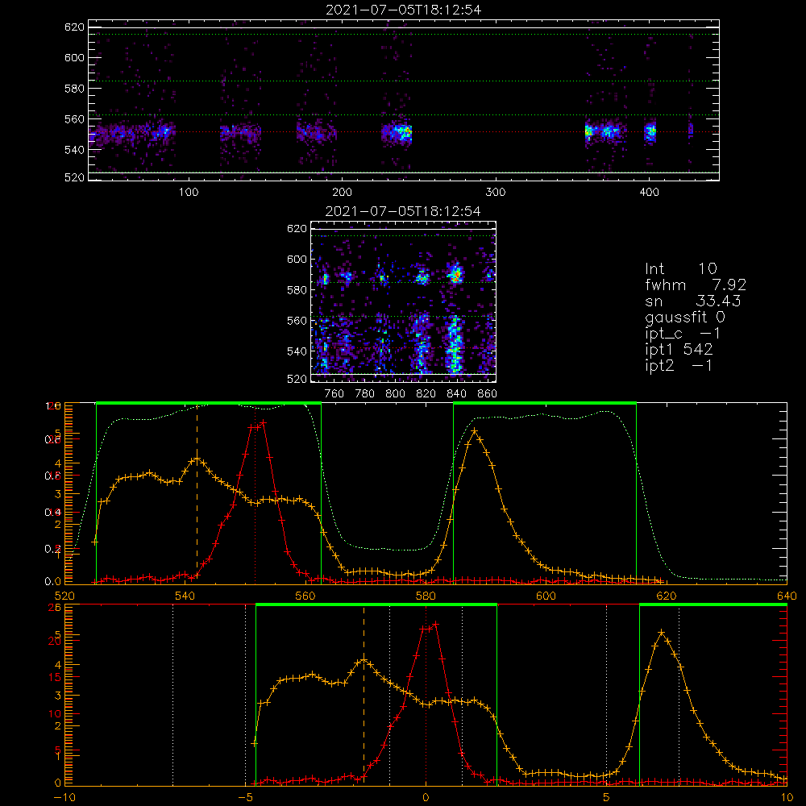Select the 'gaussfit 0' readout line
This screenshot has height=806, width=806.
tap(685, 317)
